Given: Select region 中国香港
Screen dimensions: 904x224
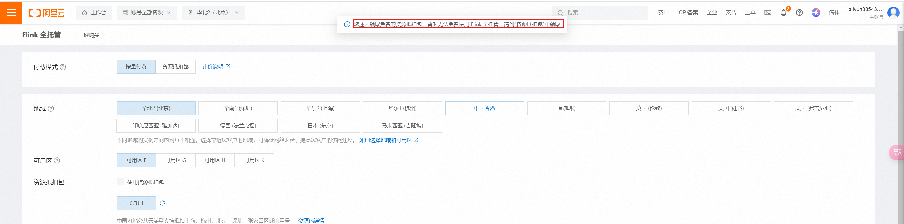Looking at the screenshot, I should pos(485,108).
